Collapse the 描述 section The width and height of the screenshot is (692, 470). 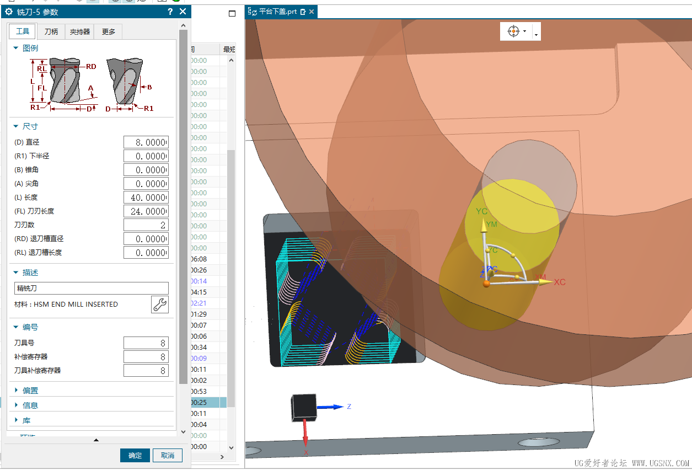coord(16,273)
